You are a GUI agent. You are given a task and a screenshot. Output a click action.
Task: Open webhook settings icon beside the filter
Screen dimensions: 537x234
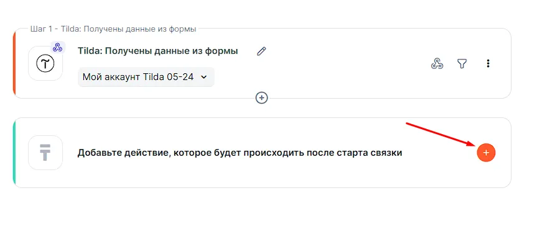437,63
